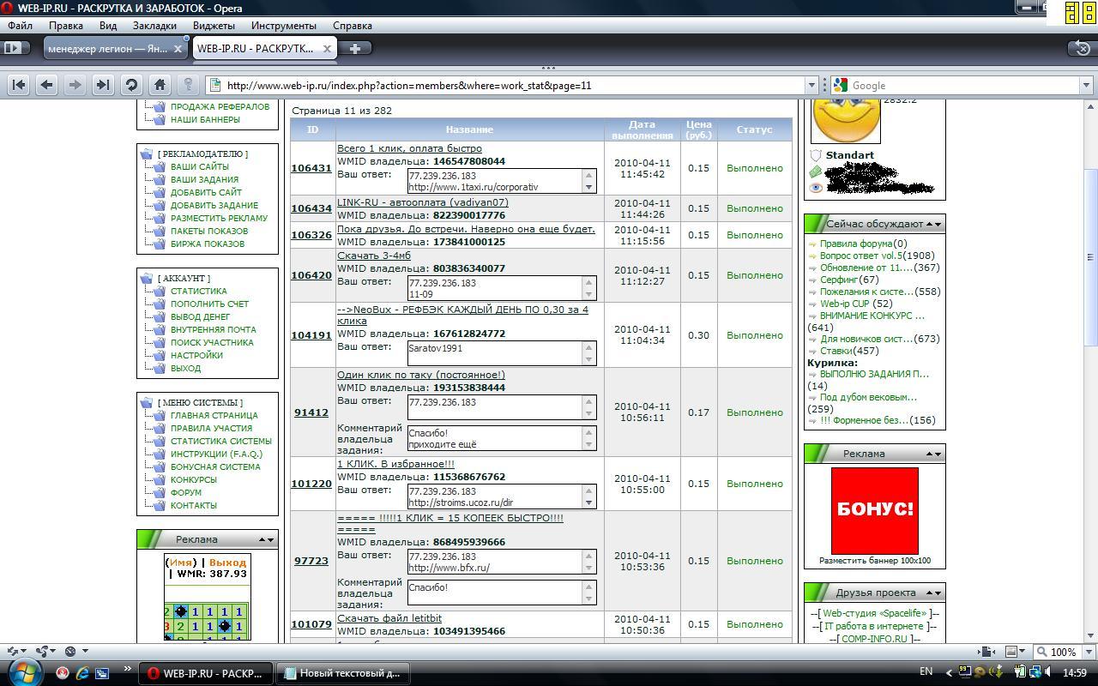Go to the Home page icon

pyautogui.click(x=160, y=85)
